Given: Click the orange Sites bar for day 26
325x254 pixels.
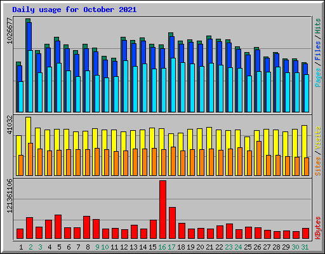Looking at the screenshot, I should click(x=258, y=158).
